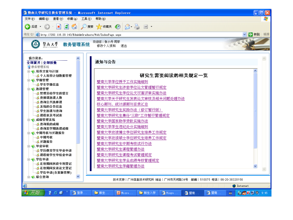Go to Home page icon
This screenshot has width=293, height=220.
click(74, 27)
